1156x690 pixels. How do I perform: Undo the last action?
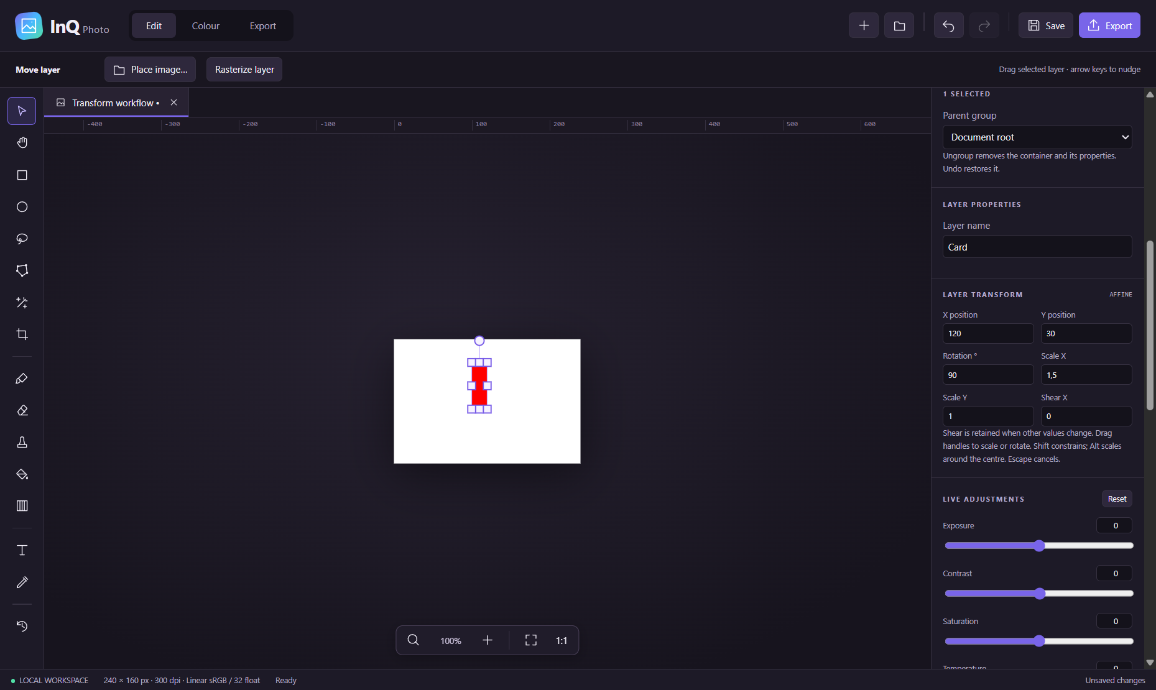pyautogui.click(x=948, y=25)
